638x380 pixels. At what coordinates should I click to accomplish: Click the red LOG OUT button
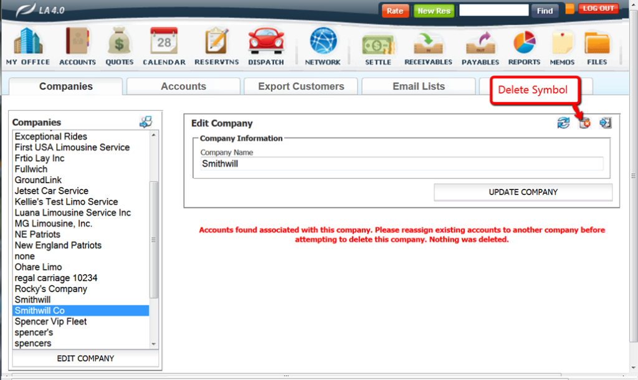[x=598, y=9]
